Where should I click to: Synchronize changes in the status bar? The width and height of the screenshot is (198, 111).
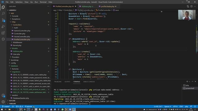pos(13,106)
